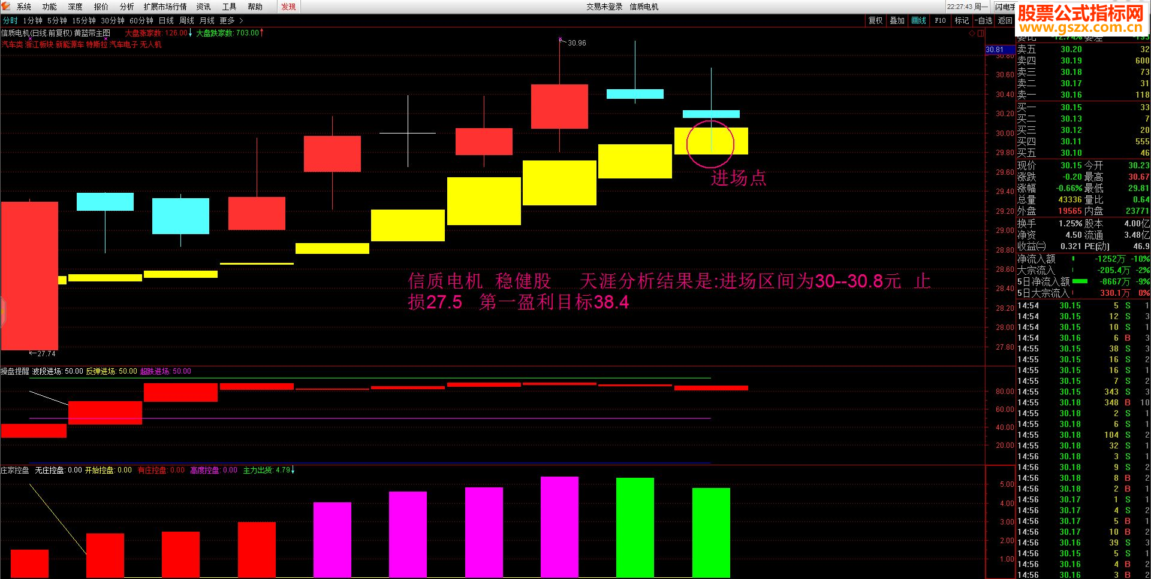
Task: Click the 卖一 ask price 30.16
Action: (x=1071, y=95)
